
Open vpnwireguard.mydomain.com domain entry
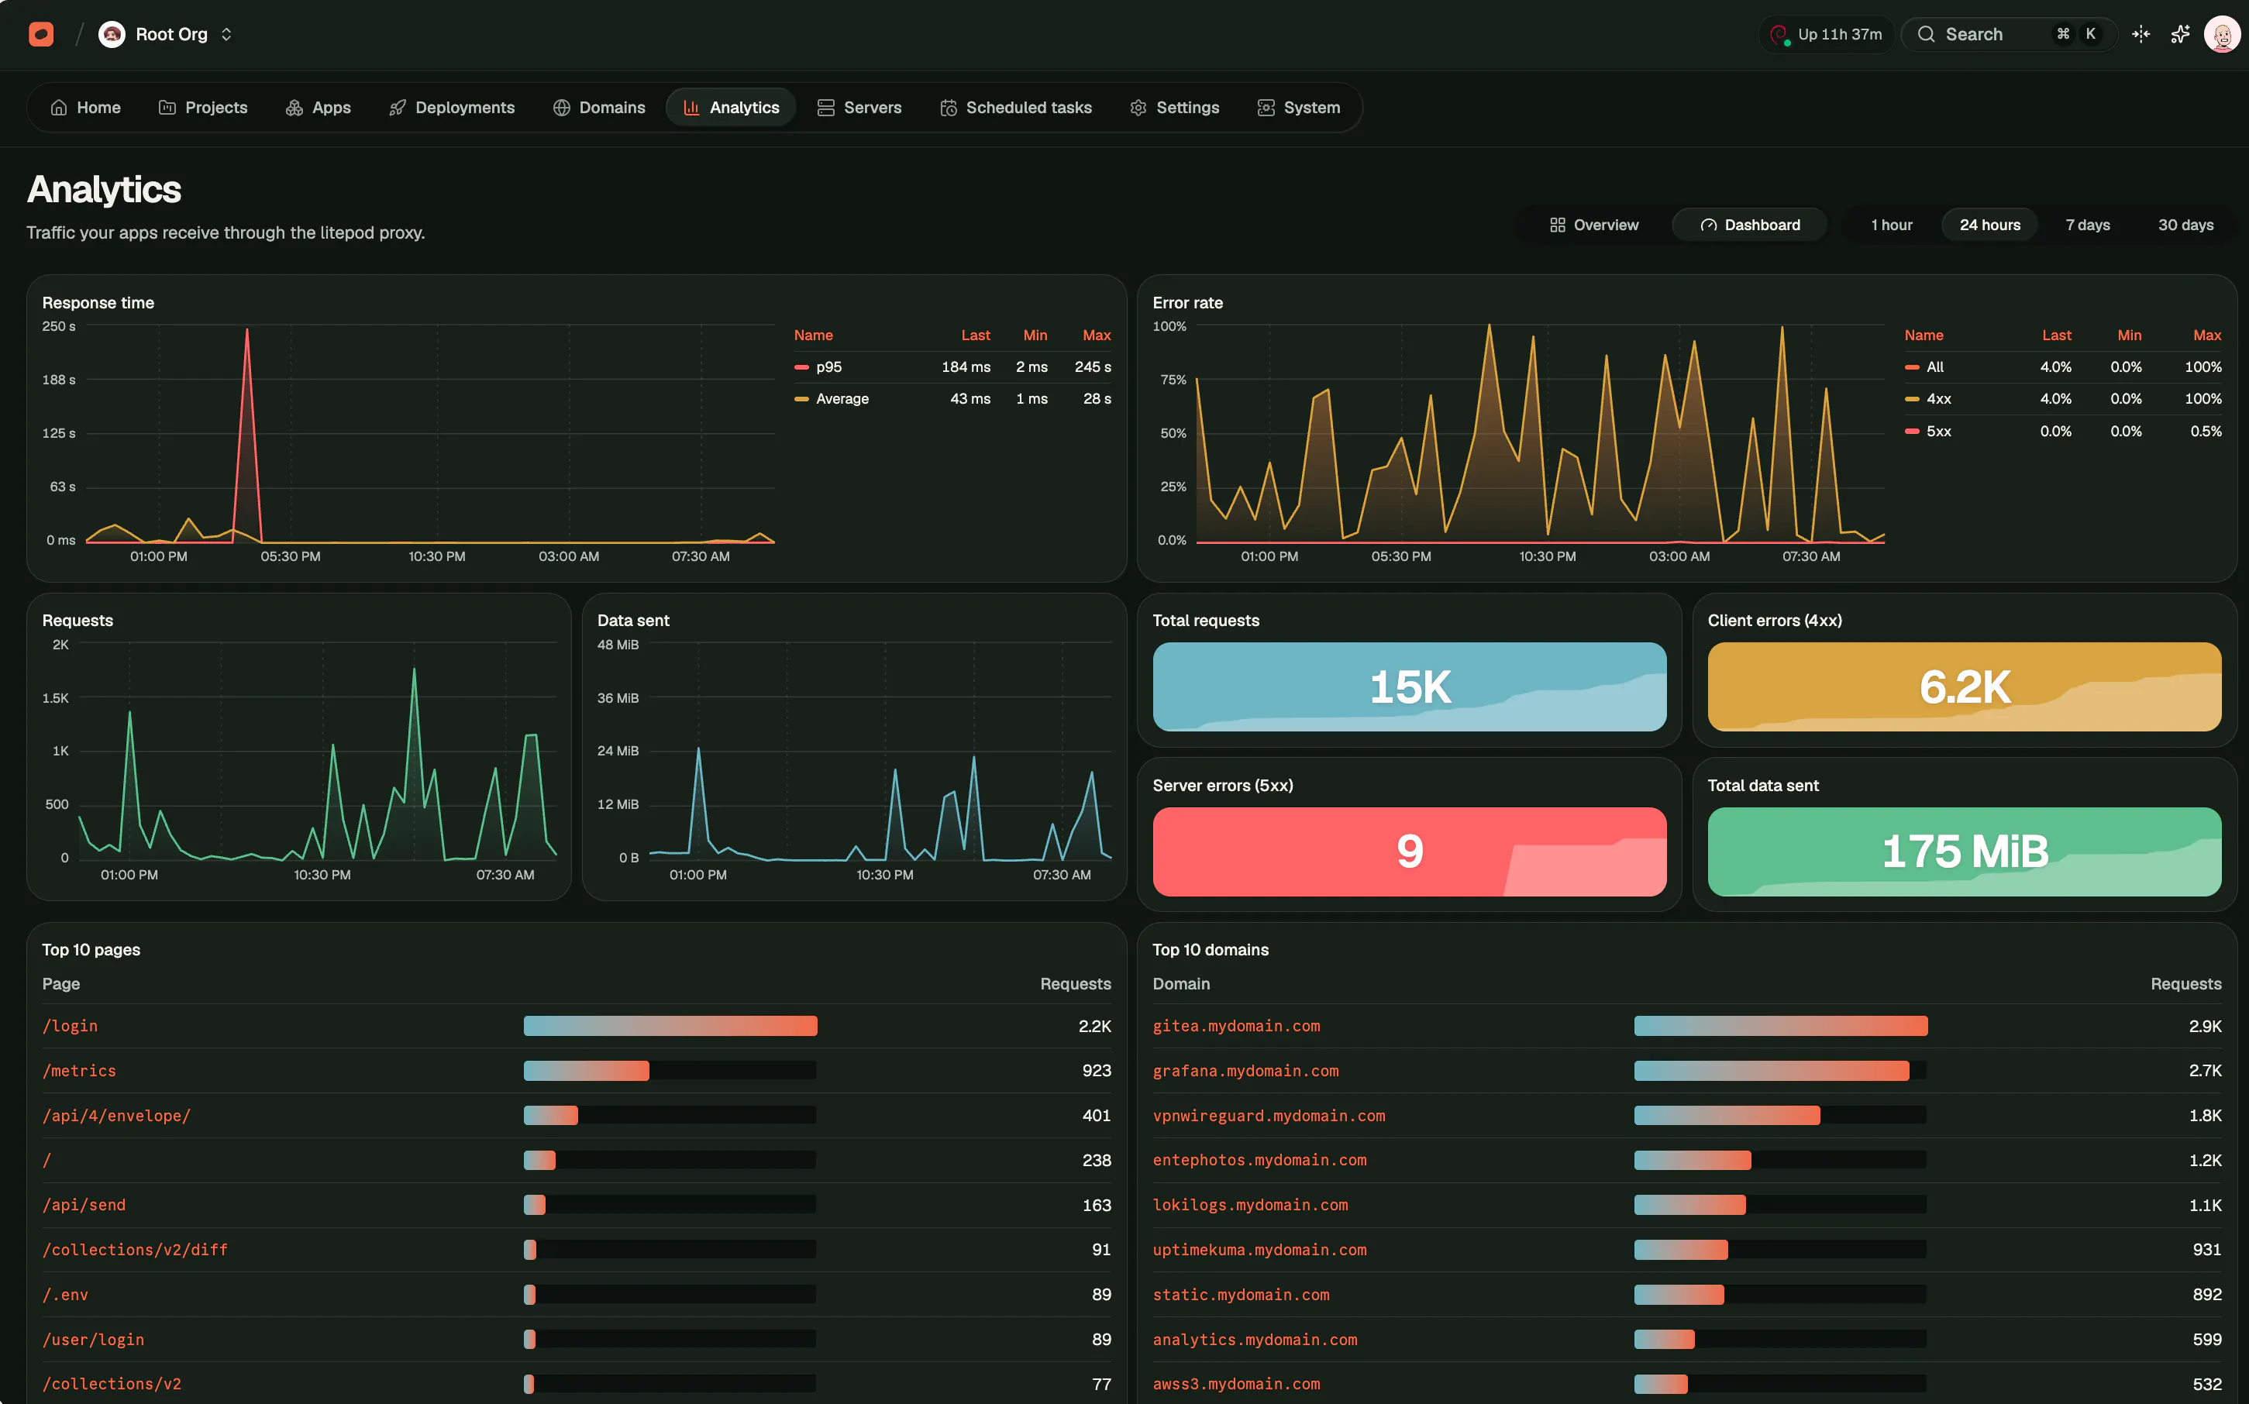tap(1269, 1115)
